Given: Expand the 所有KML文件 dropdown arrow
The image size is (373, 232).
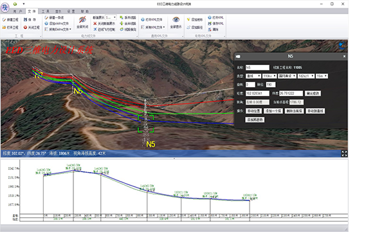Looking at the screenshot, I should (164, 27).
